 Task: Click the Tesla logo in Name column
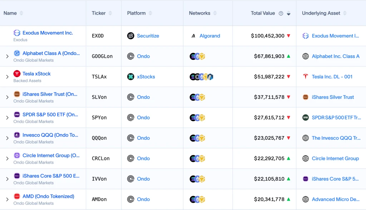(x=17, y=74)
